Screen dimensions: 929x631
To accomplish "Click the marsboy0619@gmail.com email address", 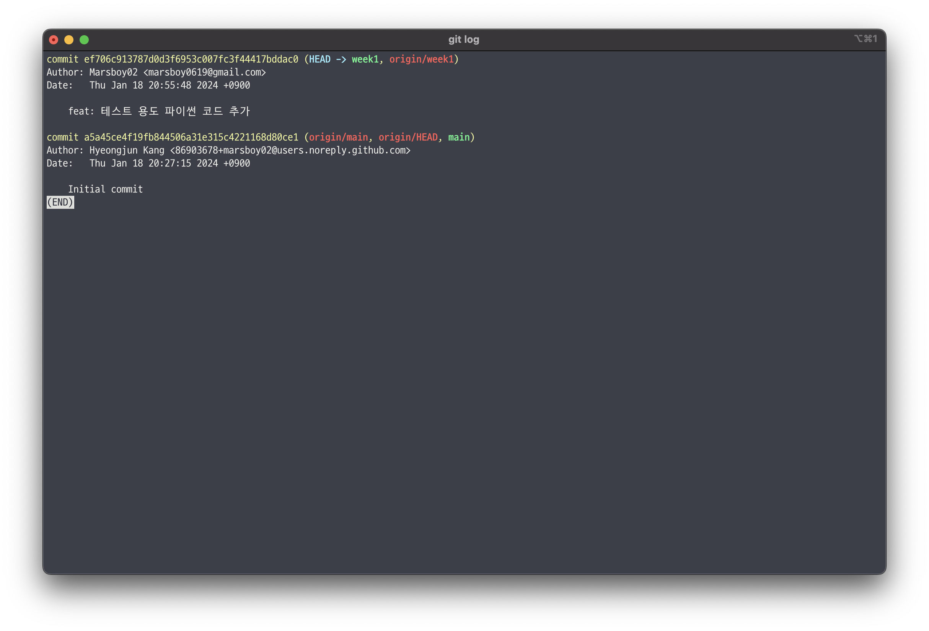I will [205, 73].
